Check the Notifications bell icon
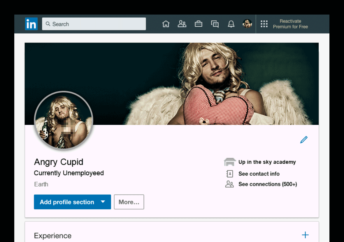The image size is (344, 242). click(x=231, y=24)
